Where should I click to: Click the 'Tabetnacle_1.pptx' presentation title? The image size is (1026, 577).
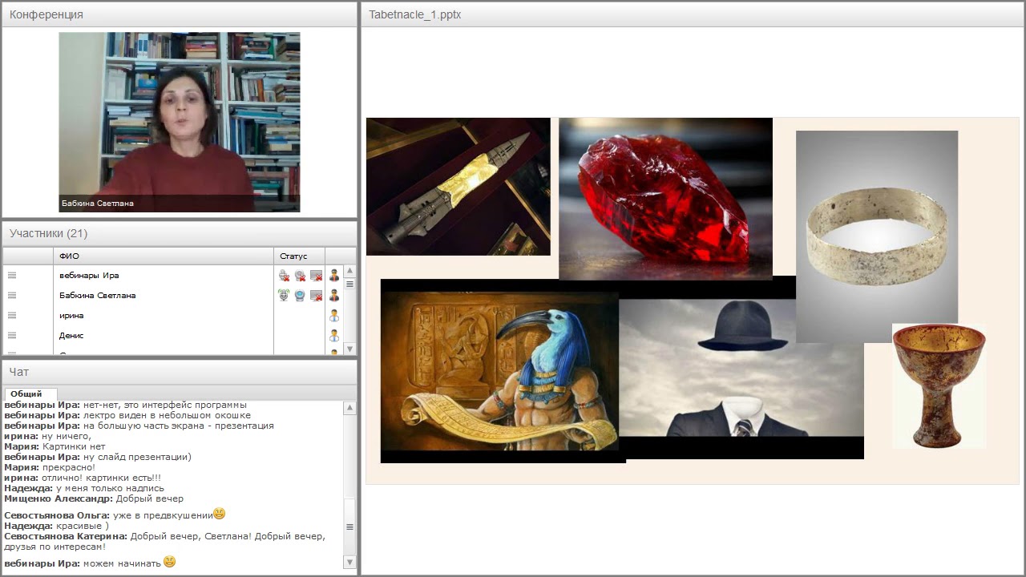(415, 14)
